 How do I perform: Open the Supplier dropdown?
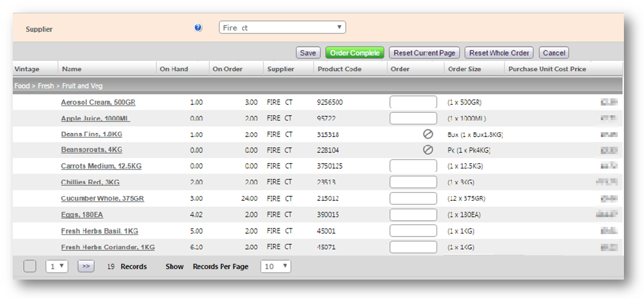click(x=282, y=27)
